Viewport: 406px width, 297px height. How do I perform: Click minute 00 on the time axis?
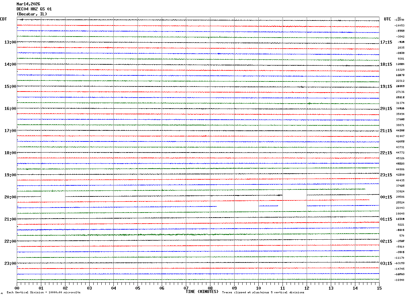pyautogui.click(x=17, y=288)
